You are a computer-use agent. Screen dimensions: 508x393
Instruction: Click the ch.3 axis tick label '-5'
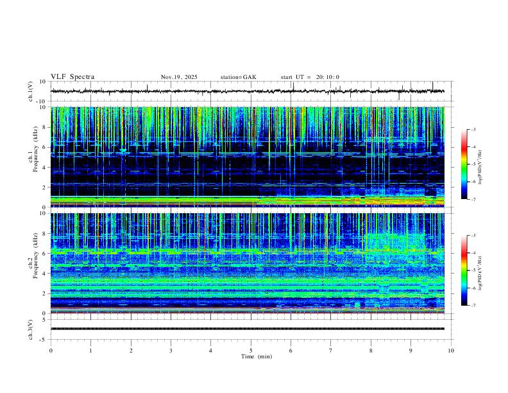[43, 340]
